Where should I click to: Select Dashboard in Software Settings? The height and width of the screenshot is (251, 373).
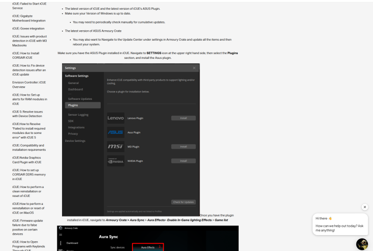tap(76, 89)
